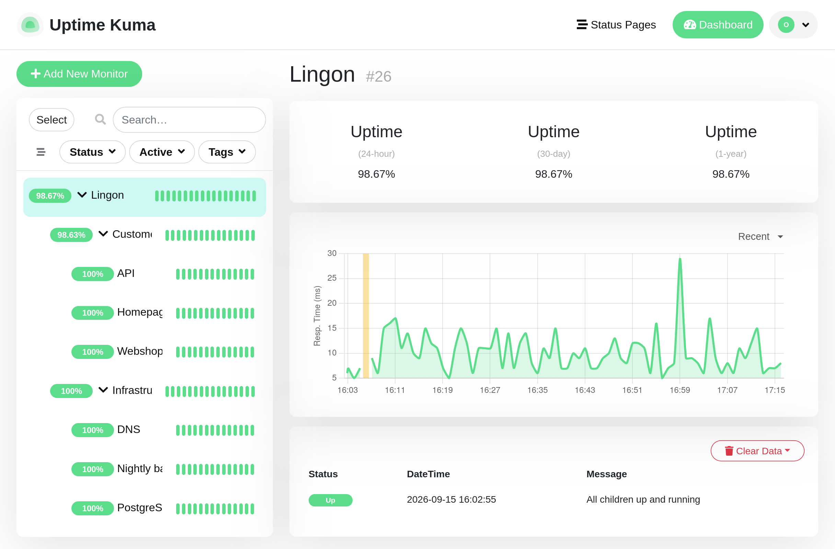Click the trash icon in Clear Data

[x=729, y=451]
